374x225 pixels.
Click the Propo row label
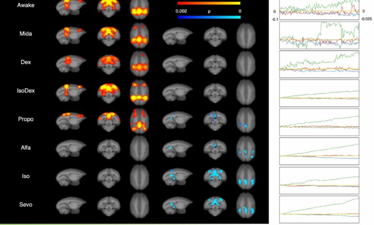pos(25,119)
